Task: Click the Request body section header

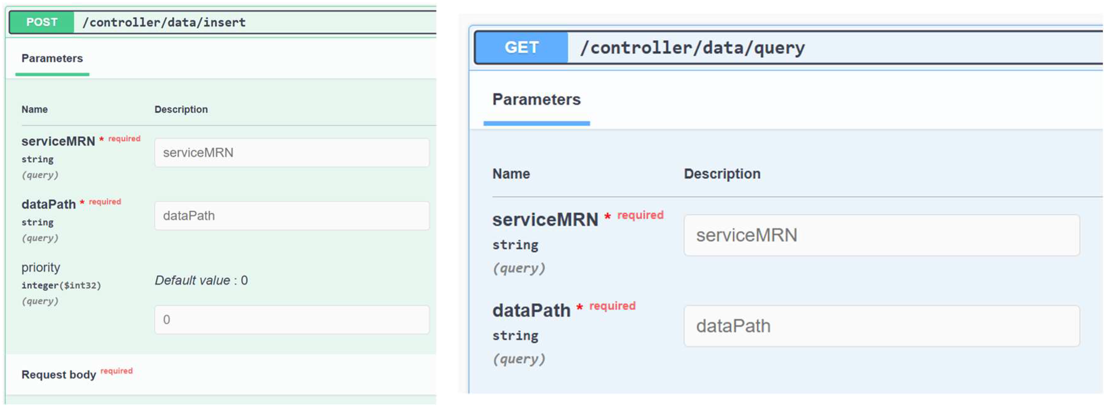Action: (x=59, y=374)
